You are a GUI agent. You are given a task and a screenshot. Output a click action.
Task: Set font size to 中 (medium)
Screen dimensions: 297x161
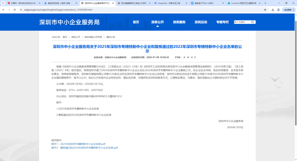(x=188, y=57)
